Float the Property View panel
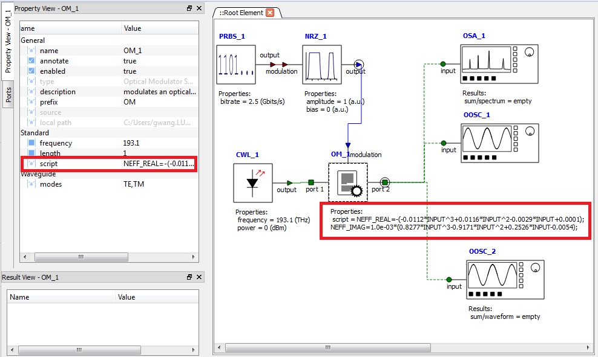Image resolution: width=598 pixels, height=357 pixels. tap(189, 8)
